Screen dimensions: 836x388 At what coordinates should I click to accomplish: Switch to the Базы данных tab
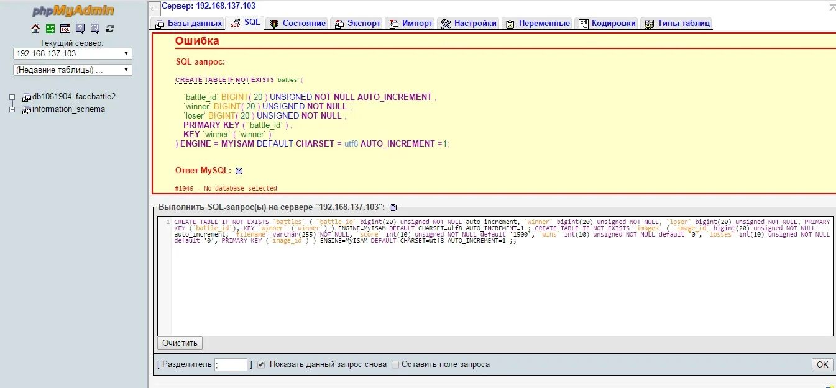188,23
